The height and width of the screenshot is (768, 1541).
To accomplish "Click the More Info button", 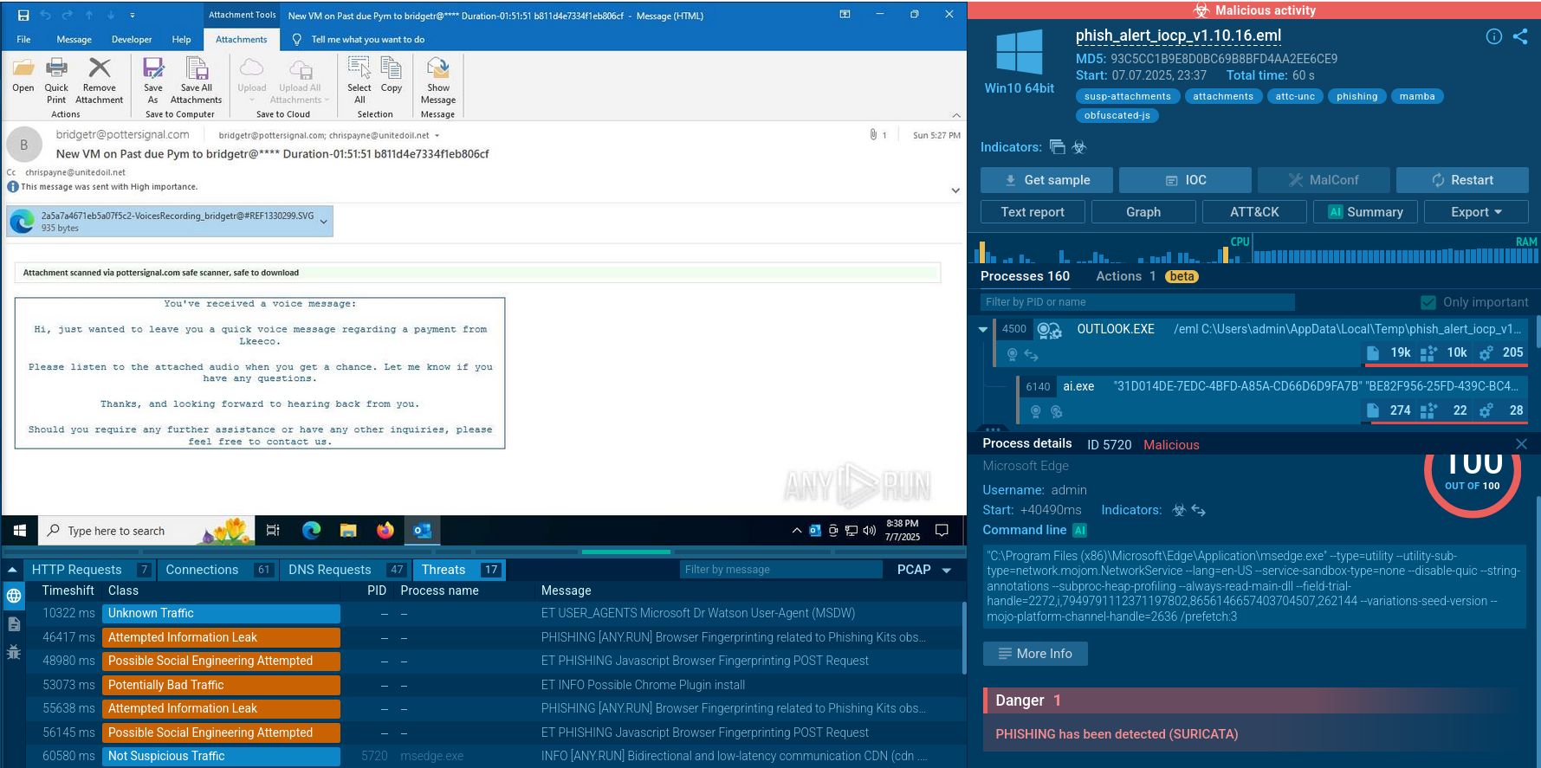I will [1035, 654].
